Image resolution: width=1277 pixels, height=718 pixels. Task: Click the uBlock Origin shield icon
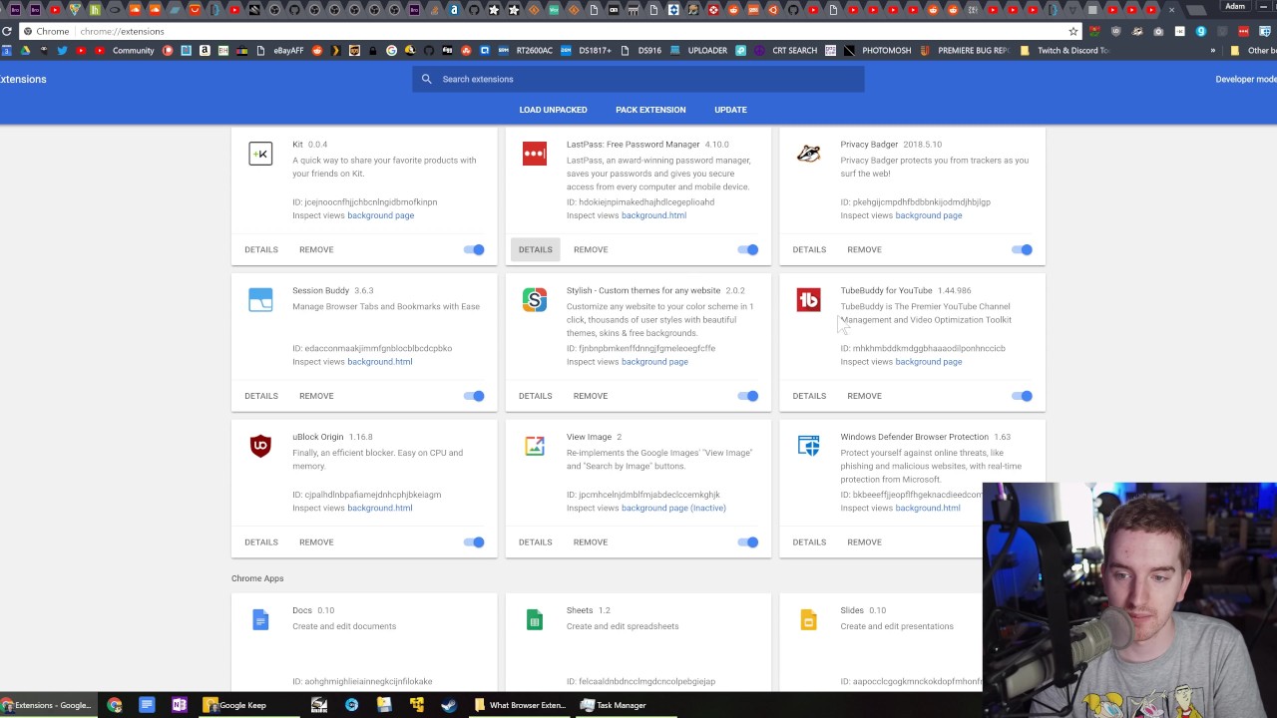click(x=260, y=446)
